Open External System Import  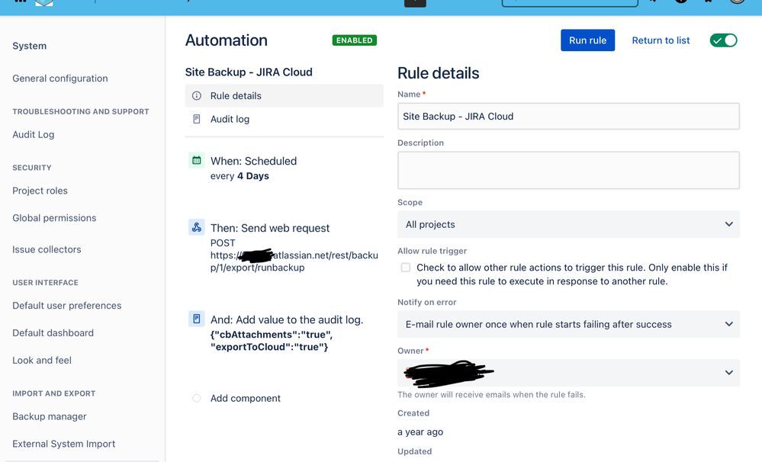pyautogui.click(x=63, y=444)
